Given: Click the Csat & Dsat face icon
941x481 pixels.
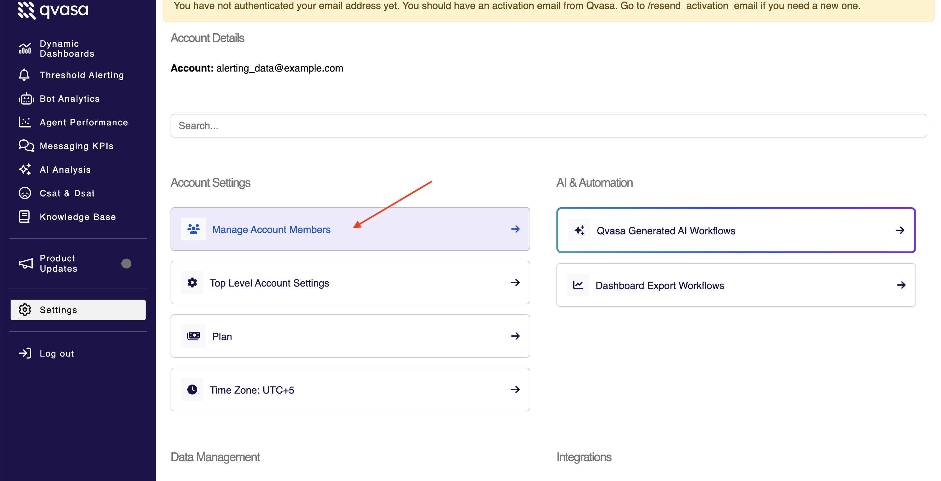Looking at the screenshot, I should click(x=25, y=193).
